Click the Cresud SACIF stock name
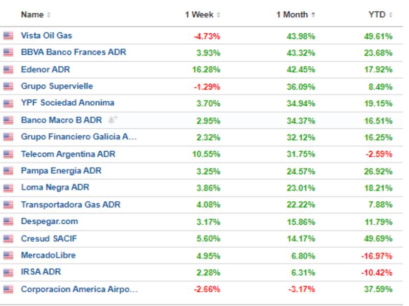 point(49,239)
